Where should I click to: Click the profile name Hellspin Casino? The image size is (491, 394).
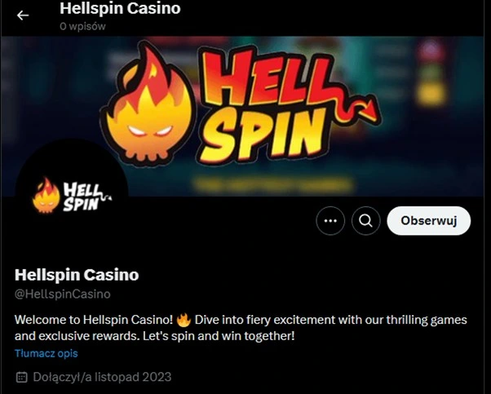tap(77, 275)
